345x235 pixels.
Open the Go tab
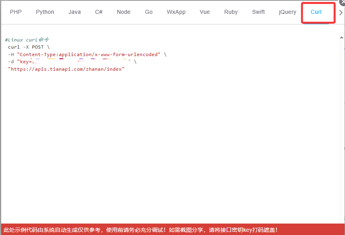[x=149, y=12]
